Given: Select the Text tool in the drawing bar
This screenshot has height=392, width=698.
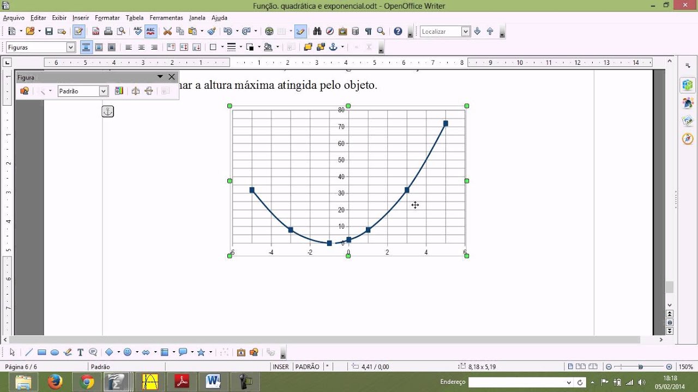Looking at the screenshot, I should [x=80, y=352].
